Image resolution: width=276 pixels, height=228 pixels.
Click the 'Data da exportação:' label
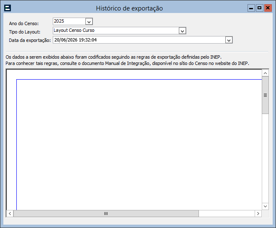[30, 40]
